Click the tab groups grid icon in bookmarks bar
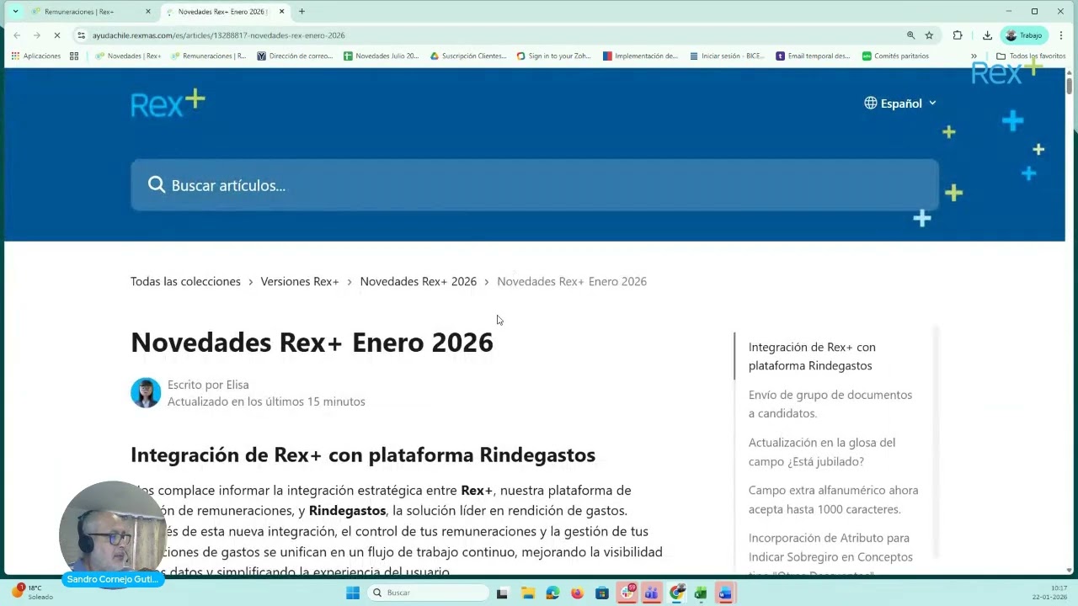Image resolution: width=1078 pixels, height=606 pixels. point(74,56)
